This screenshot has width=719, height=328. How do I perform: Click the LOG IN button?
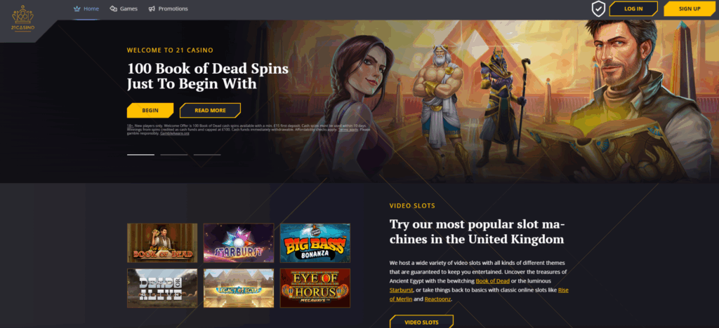(x=633, y=8)
